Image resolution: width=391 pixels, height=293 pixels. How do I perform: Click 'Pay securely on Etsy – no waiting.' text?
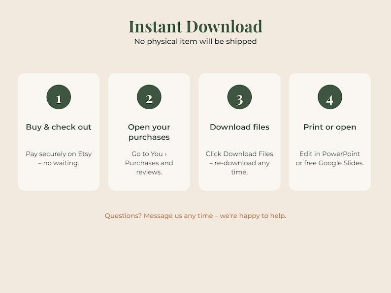pos(59,158)
